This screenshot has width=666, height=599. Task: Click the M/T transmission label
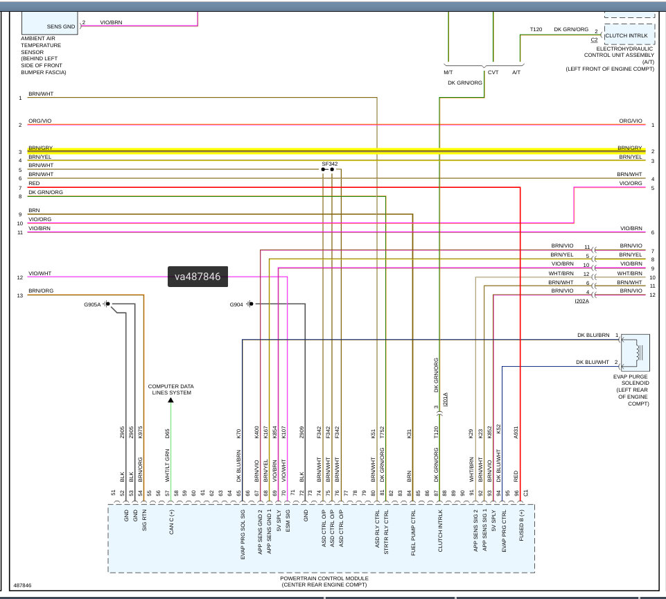448,72
